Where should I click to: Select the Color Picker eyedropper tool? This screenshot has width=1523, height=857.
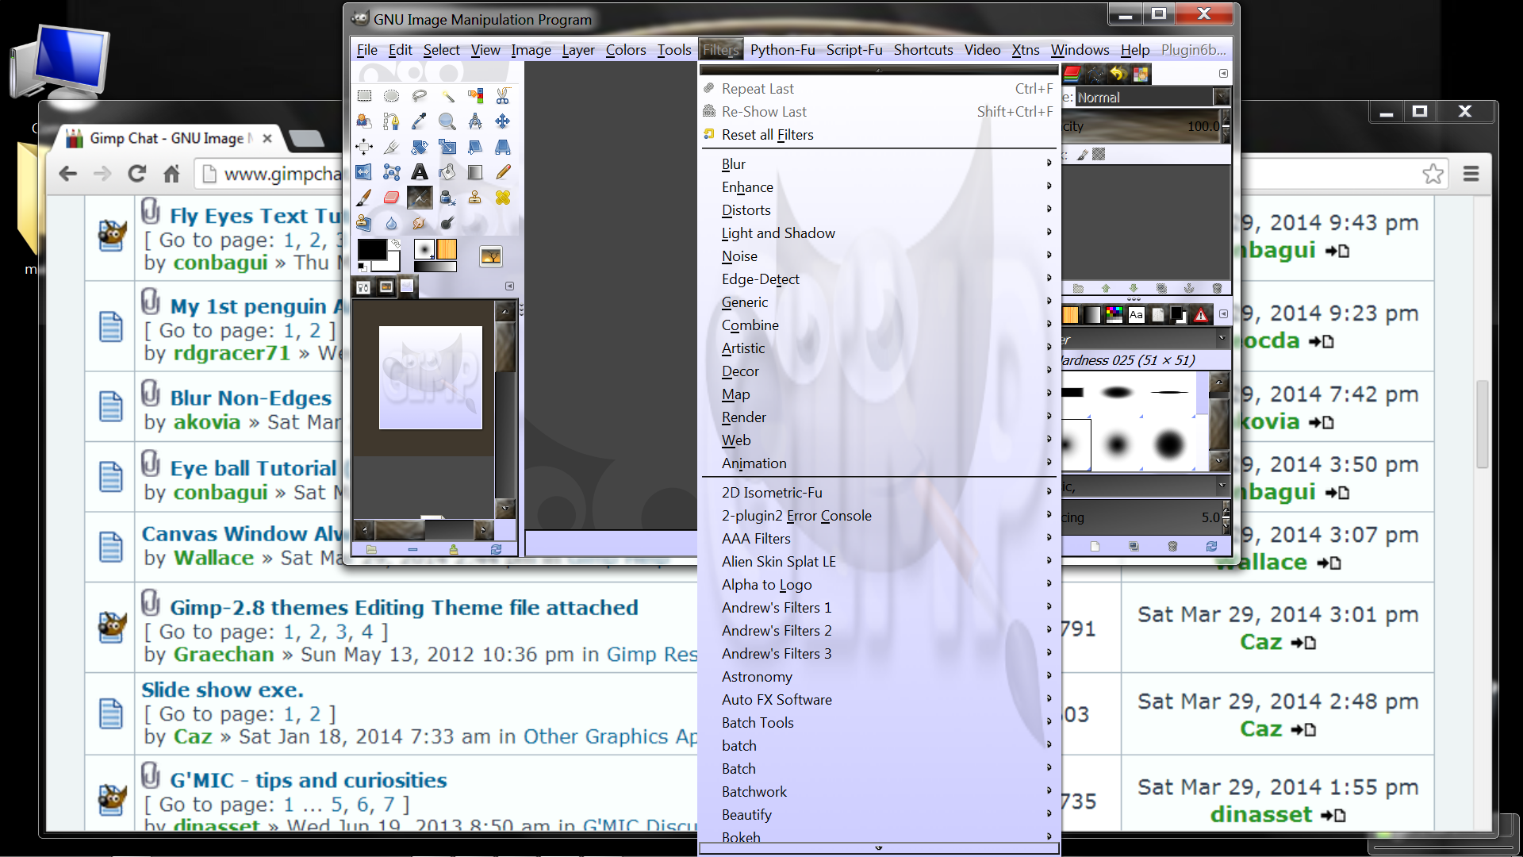pos(419,121)
